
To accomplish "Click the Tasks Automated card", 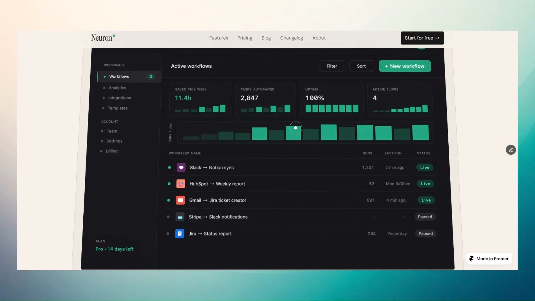I will [265, 100].
